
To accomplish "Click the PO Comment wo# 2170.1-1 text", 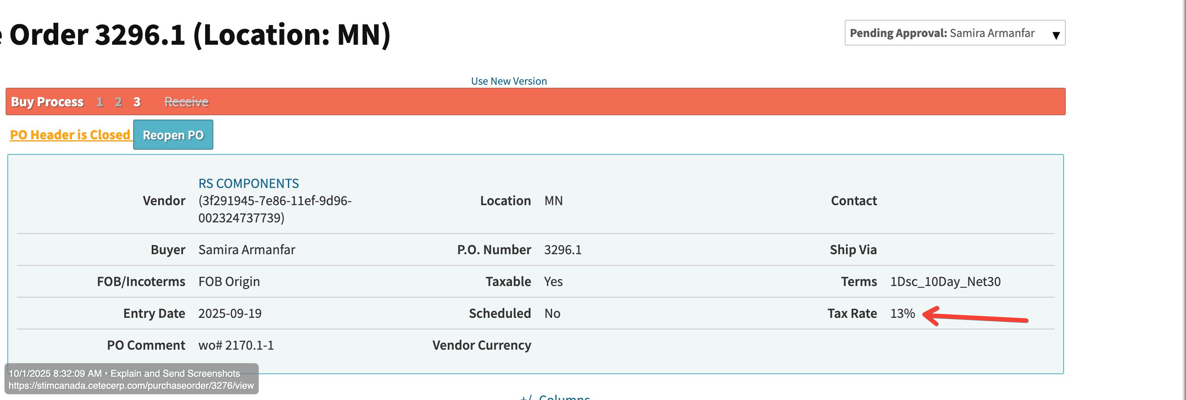I will 236,345.
